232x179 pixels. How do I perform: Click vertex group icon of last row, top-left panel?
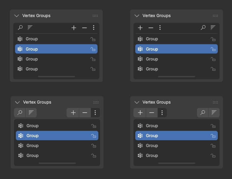tap(20, 69)
